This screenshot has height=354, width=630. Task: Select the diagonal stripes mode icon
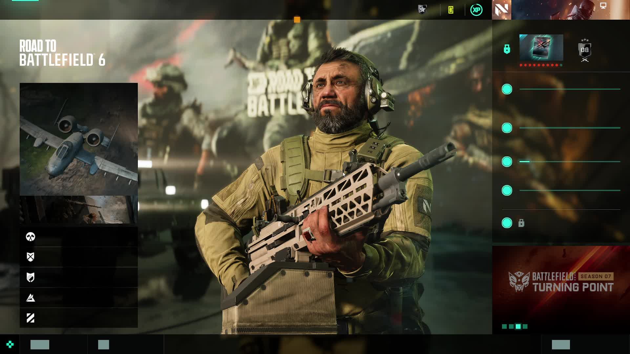(31, 318)
